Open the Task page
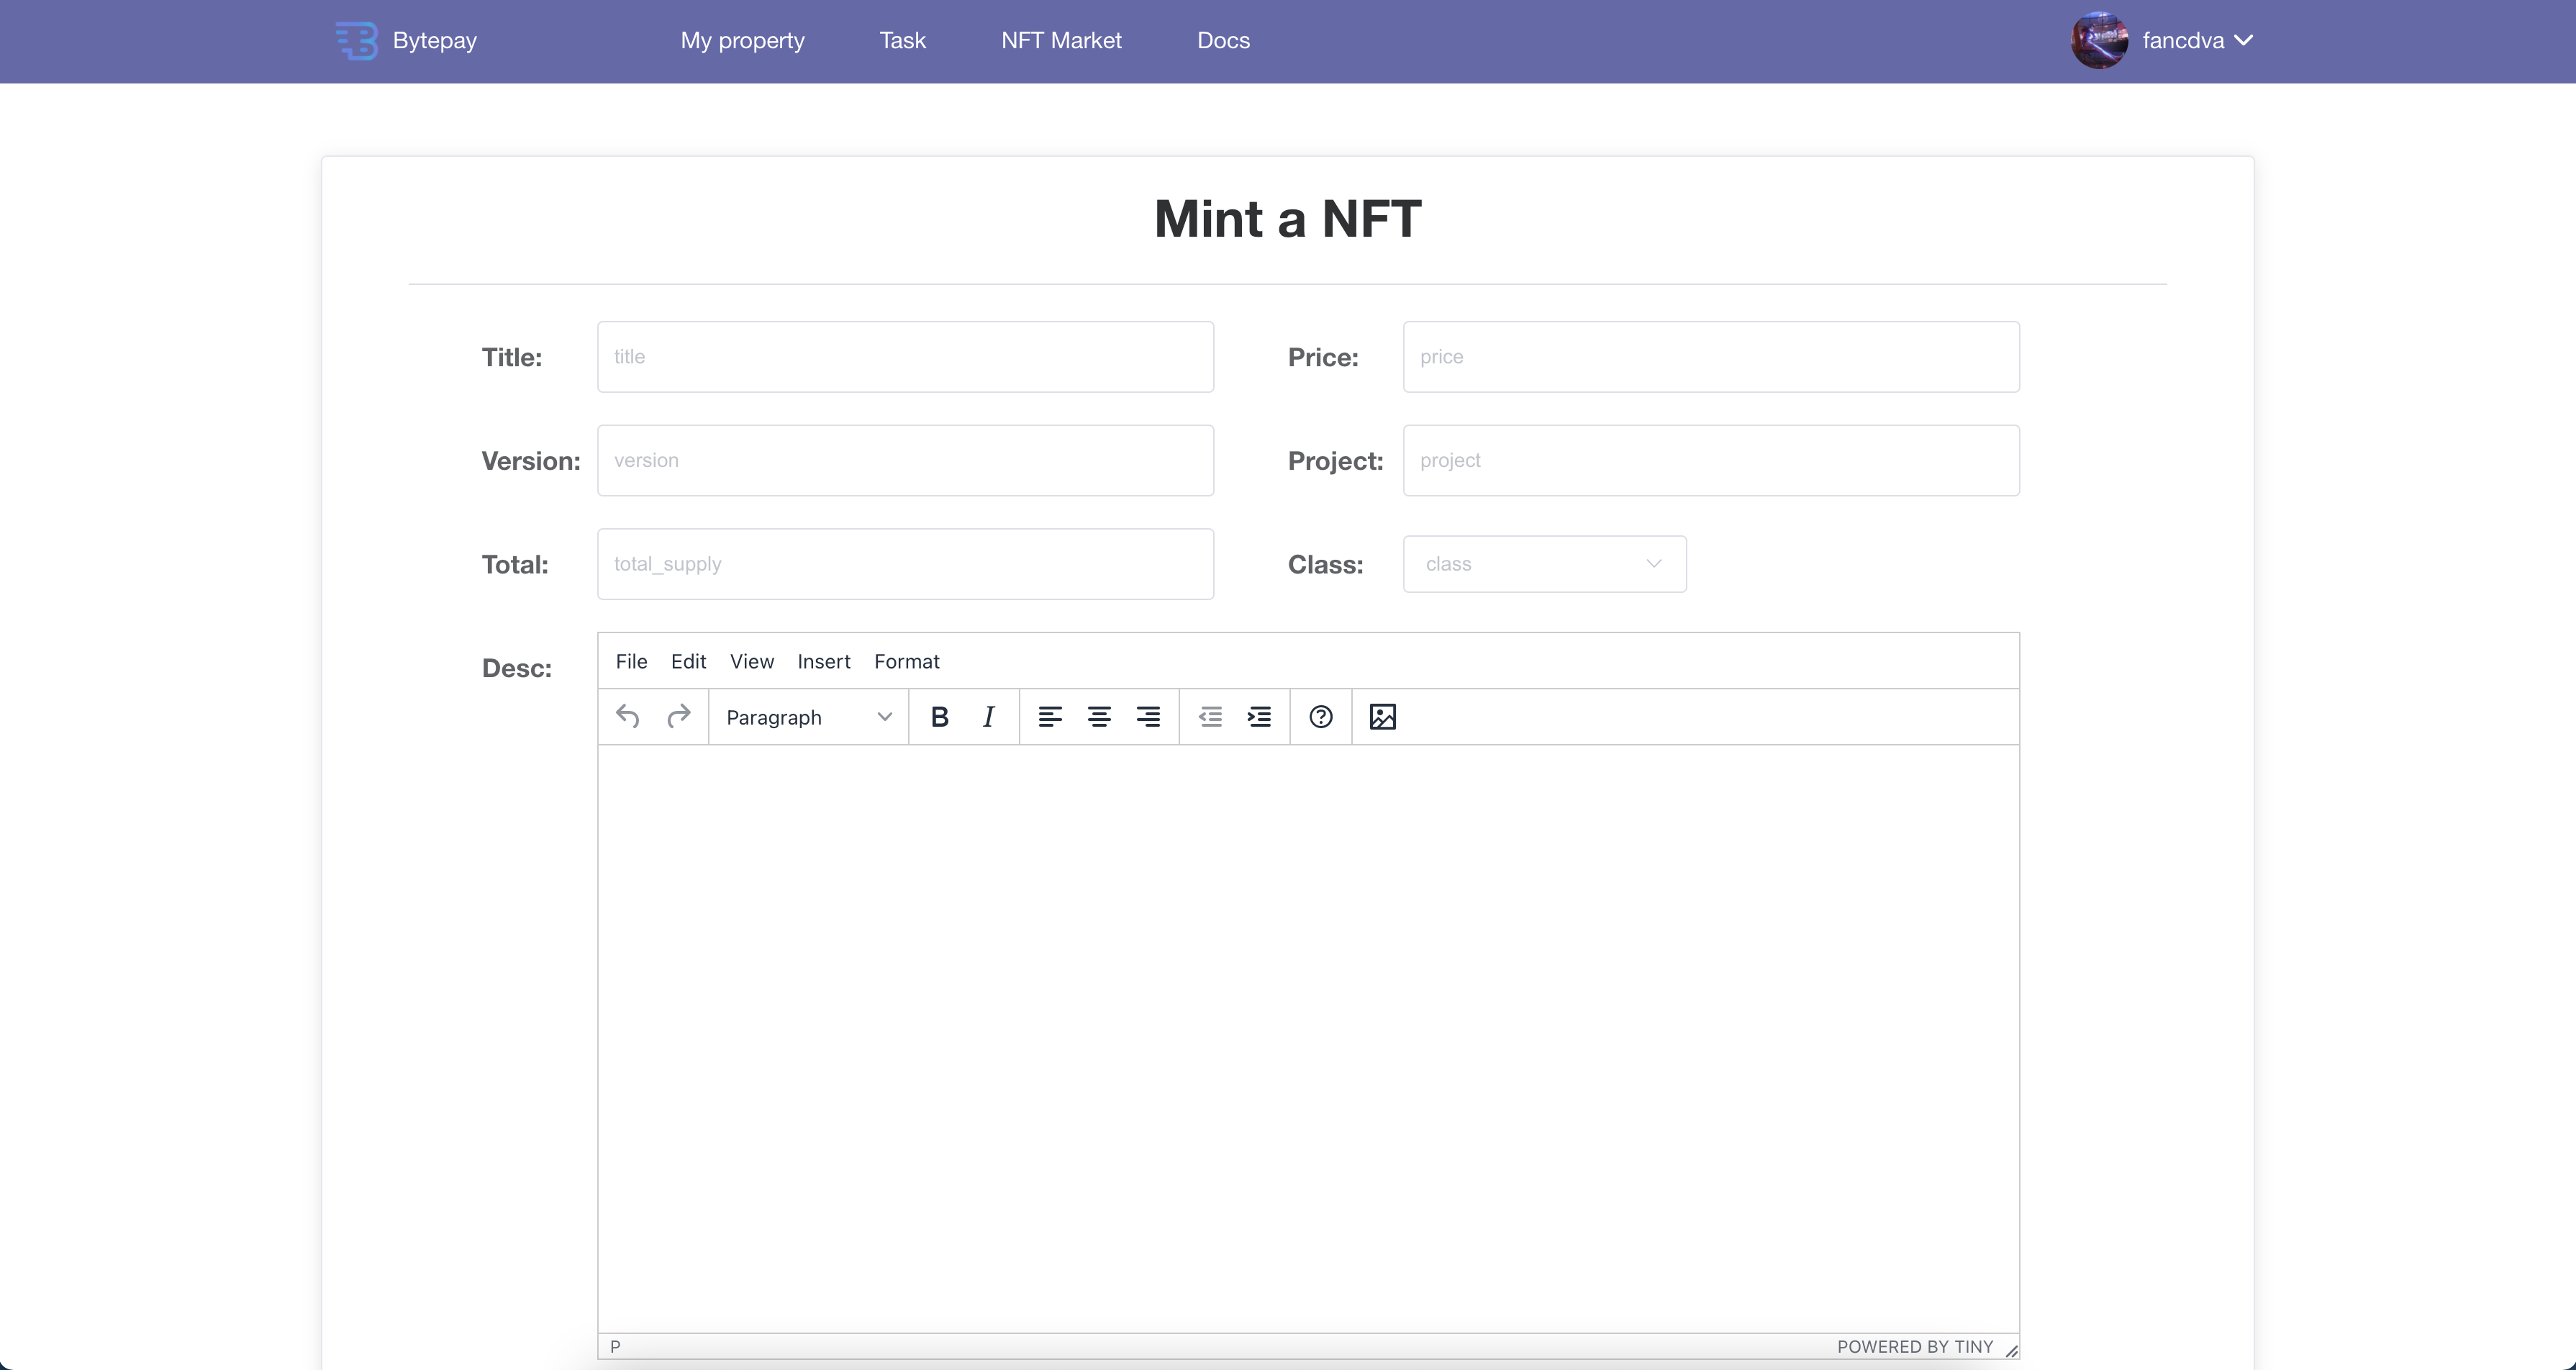 point(903,41)
